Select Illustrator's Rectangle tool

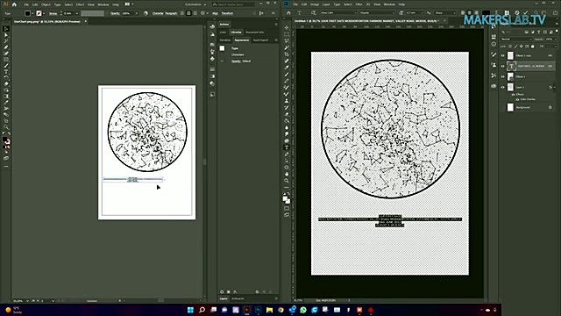[6, 60]
